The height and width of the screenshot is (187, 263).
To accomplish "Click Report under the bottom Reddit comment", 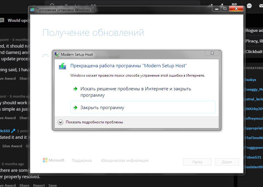I will [x=39, y=185].
